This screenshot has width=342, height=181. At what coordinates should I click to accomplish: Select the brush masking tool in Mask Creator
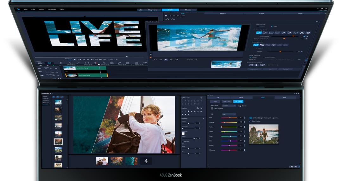259,33
